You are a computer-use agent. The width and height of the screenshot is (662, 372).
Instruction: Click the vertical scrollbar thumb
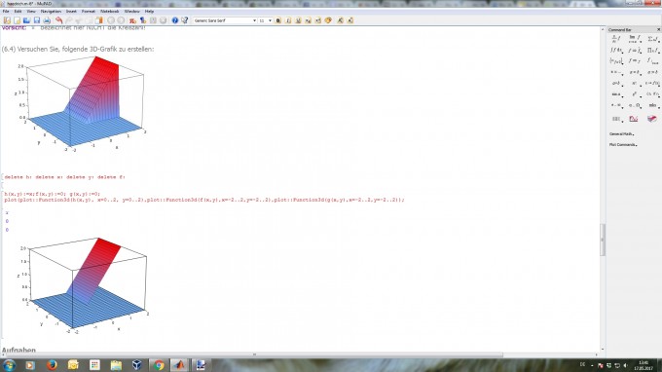click(x=603, y=240)
